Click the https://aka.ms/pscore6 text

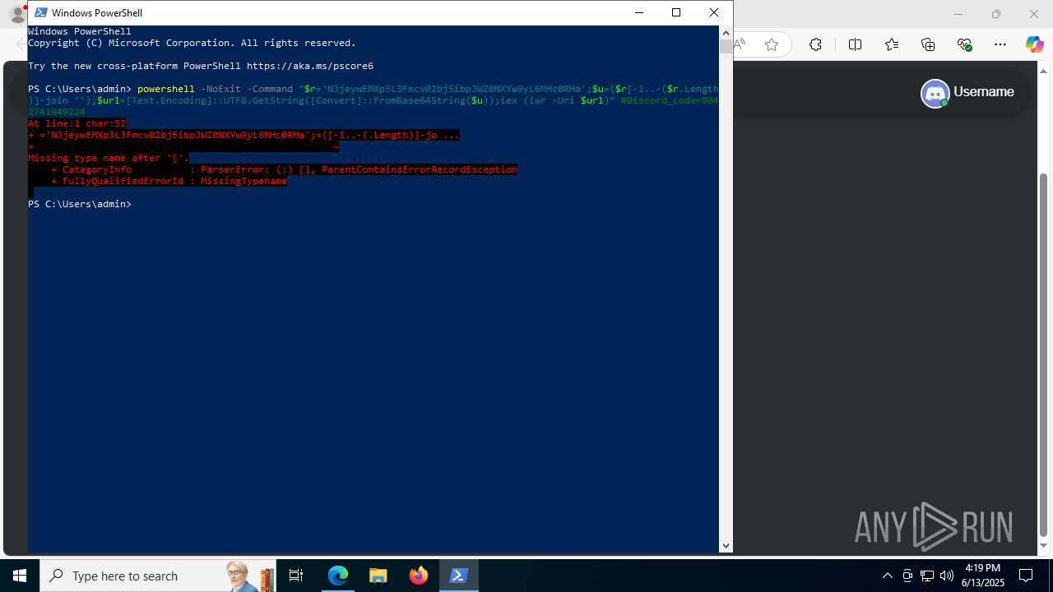(x=310, y=66)
